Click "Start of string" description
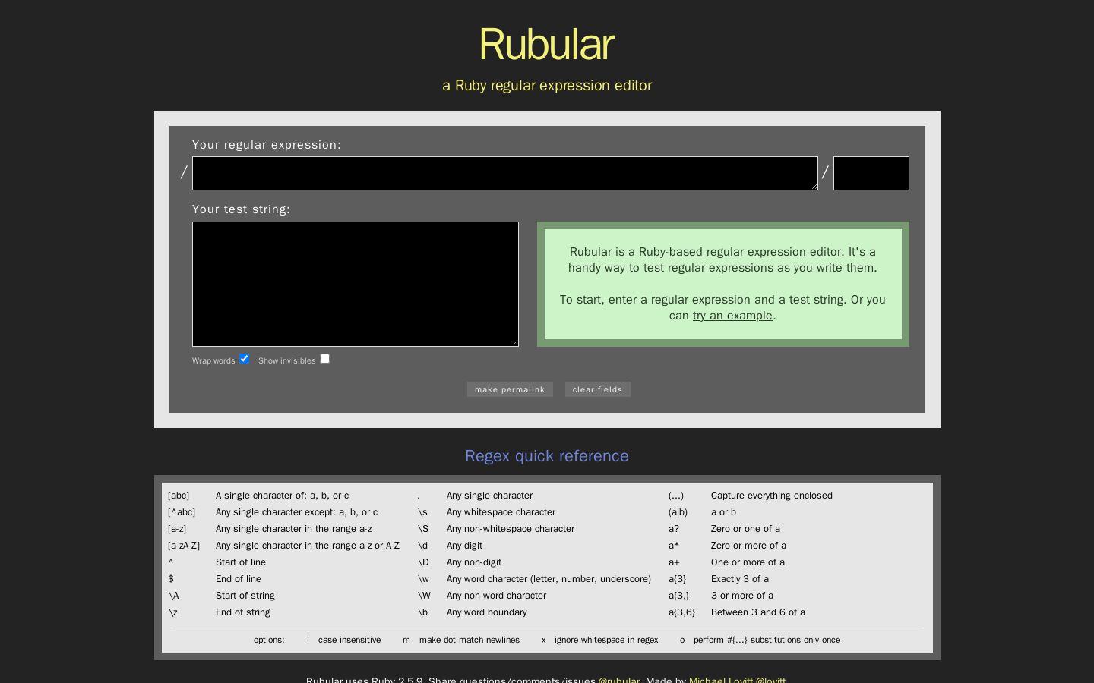This screenshot has height=683, width=1094. point(245,596)
